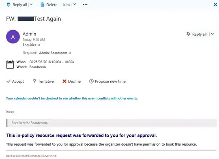Open the three-dots more actions menu
Image resolution: width=219 pixels, height=159 pixels.
coord(85,5)
